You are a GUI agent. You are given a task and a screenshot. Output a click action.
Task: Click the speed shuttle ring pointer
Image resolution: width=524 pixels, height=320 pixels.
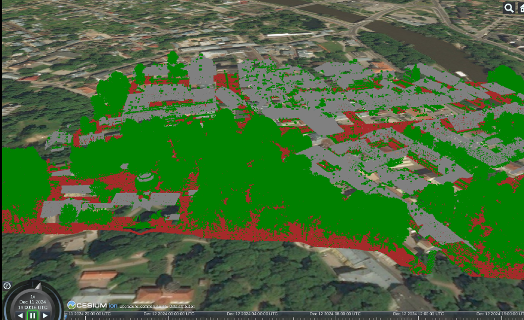(x=38, y=286)
